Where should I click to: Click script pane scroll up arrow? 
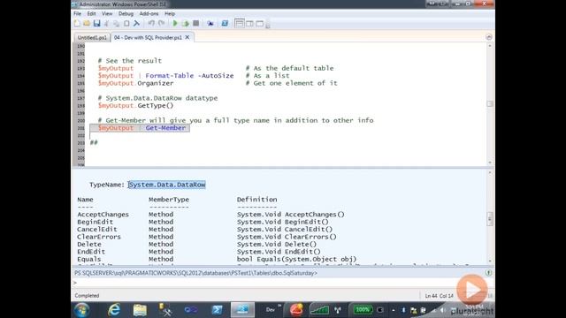pos(490,46)
